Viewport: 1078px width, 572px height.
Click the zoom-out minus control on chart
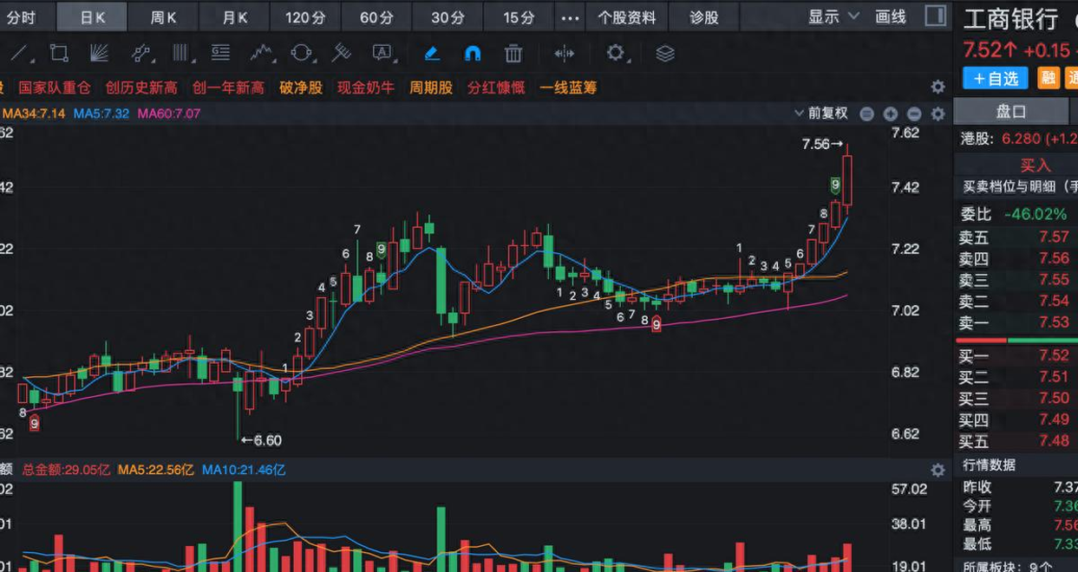click(912, 113)
